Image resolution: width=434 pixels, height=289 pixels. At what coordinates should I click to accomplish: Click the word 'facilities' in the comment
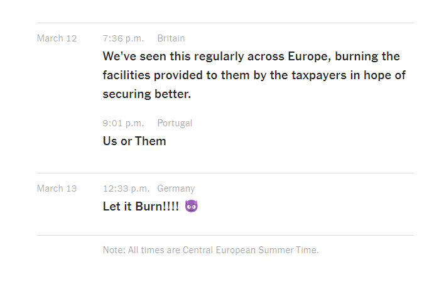[126, 75]
